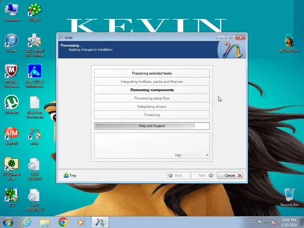The width and height of the screenshot is (304, 228).
Task: Cancel the nLite processing
Action: click(230, 175)
